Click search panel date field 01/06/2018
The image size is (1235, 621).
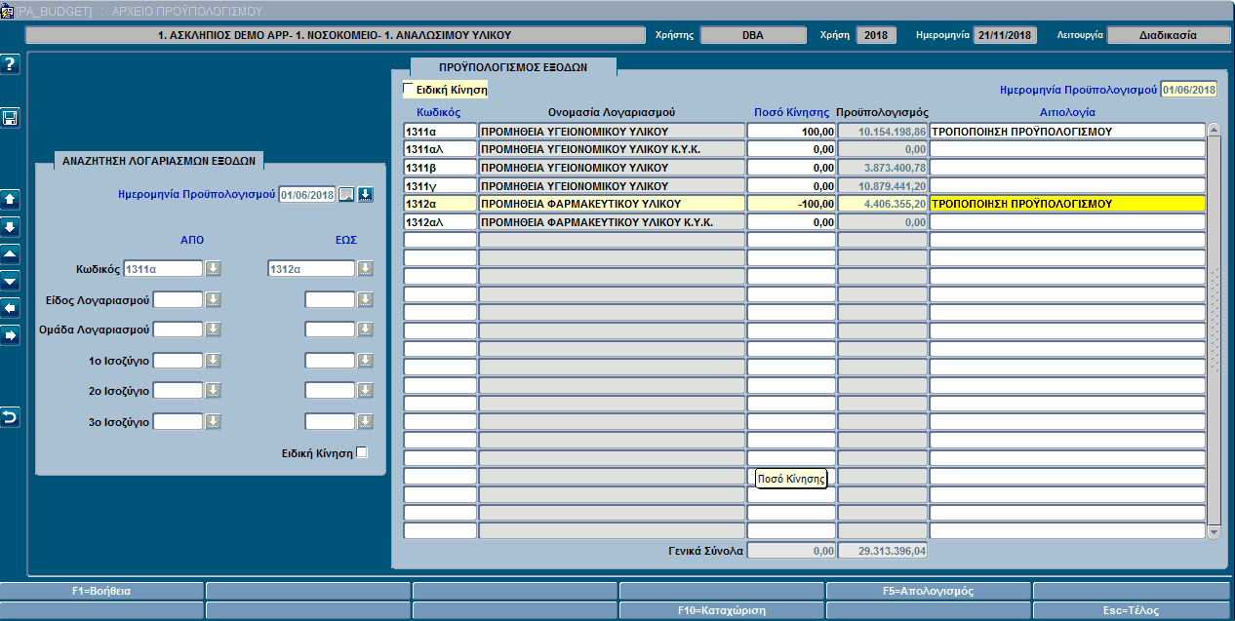(307, 194)
